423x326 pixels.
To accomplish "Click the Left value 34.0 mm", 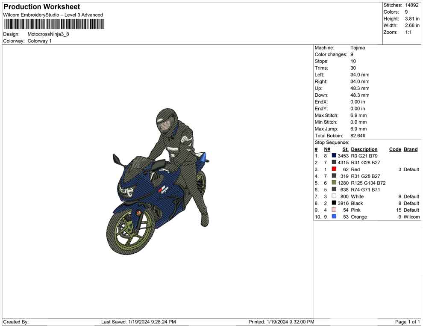I will pyautogui.click(x=360, y=74).
